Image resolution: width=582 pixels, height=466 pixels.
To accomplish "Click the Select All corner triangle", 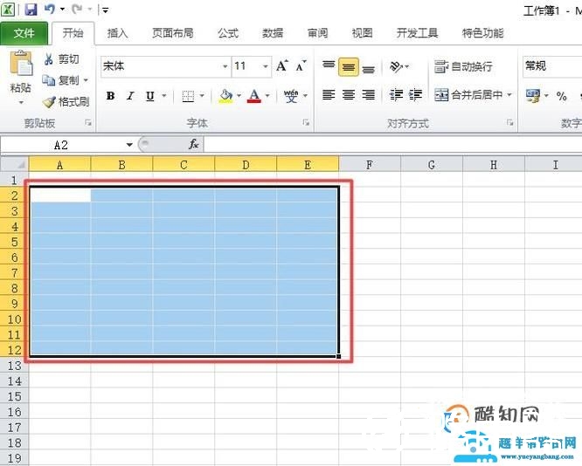I will point(15,163).
